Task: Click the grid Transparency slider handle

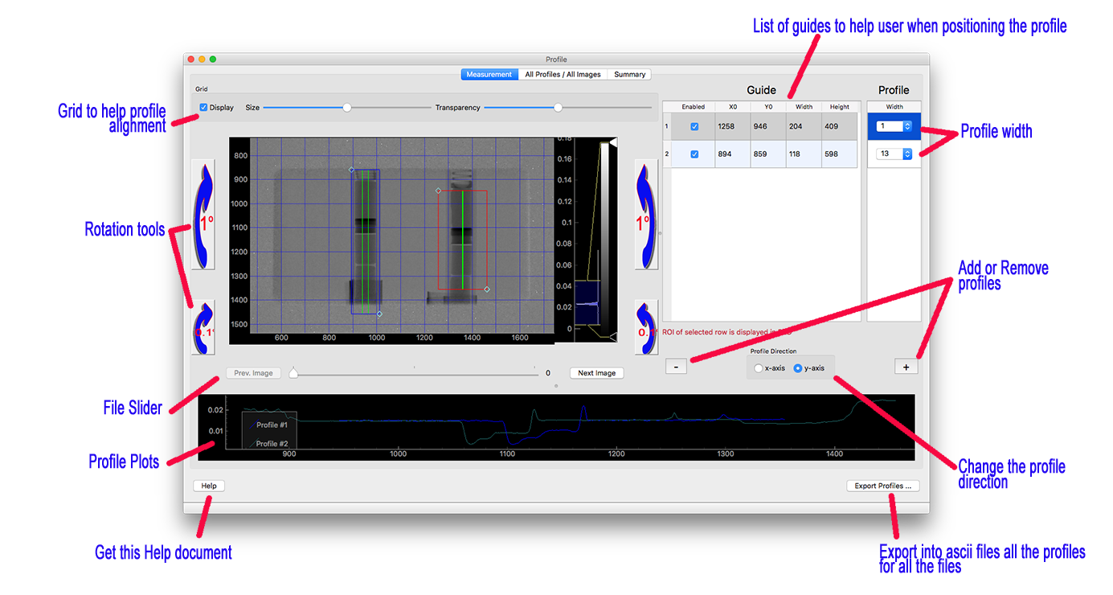Action: tap(558, 108)
